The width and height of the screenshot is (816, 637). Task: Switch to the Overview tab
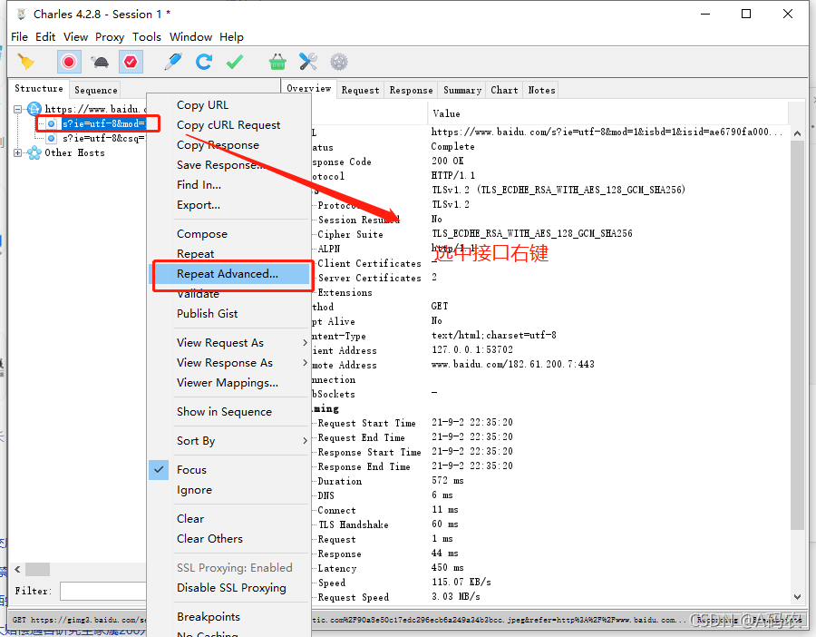coord(309,88)
